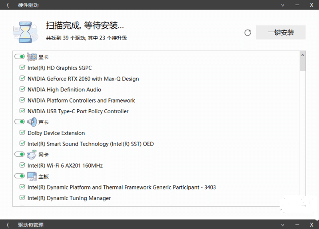Viewport: 319px width, 229px height.
Task: Uncheck Intel(R) HD Graphics SGPC
Action: click(22, 67)
